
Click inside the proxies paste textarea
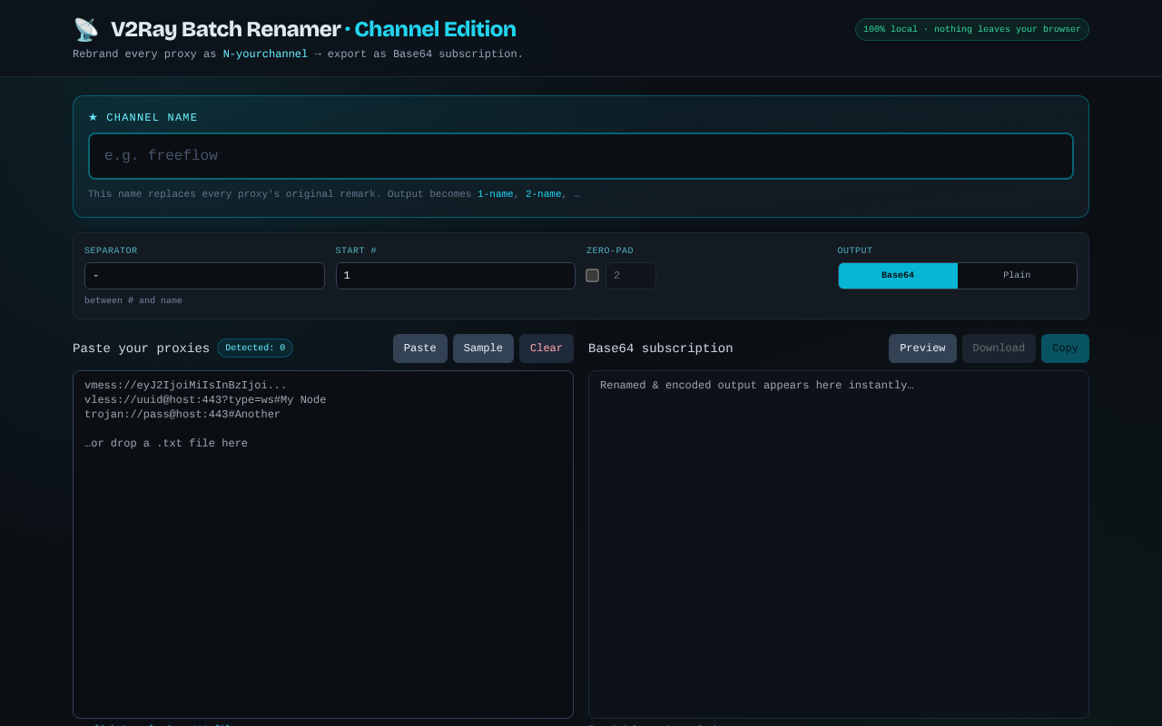[323, 544]
